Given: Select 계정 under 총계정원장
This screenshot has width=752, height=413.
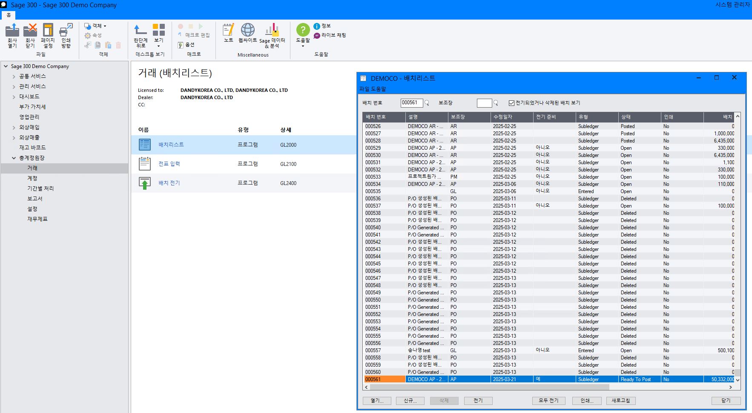Looking at the screenshot, I should [x=32, y=178].
